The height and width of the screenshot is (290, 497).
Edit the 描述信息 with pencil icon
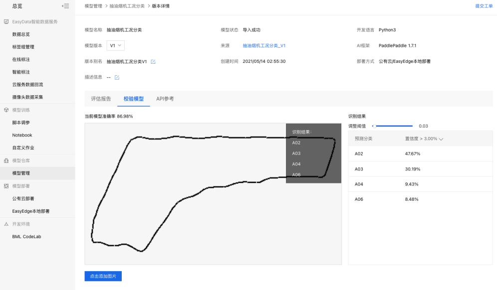117,77
